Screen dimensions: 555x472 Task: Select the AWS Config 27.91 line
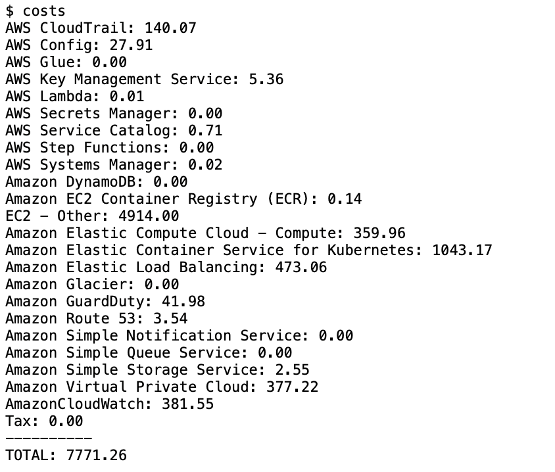(x=79, y=45)
